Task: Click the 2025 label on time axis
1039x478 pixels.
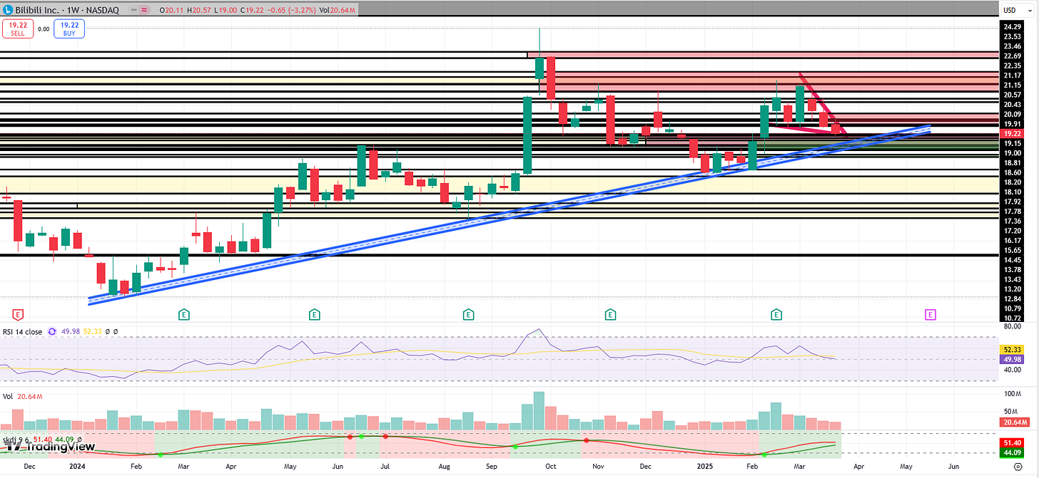Action: (704, 466)
